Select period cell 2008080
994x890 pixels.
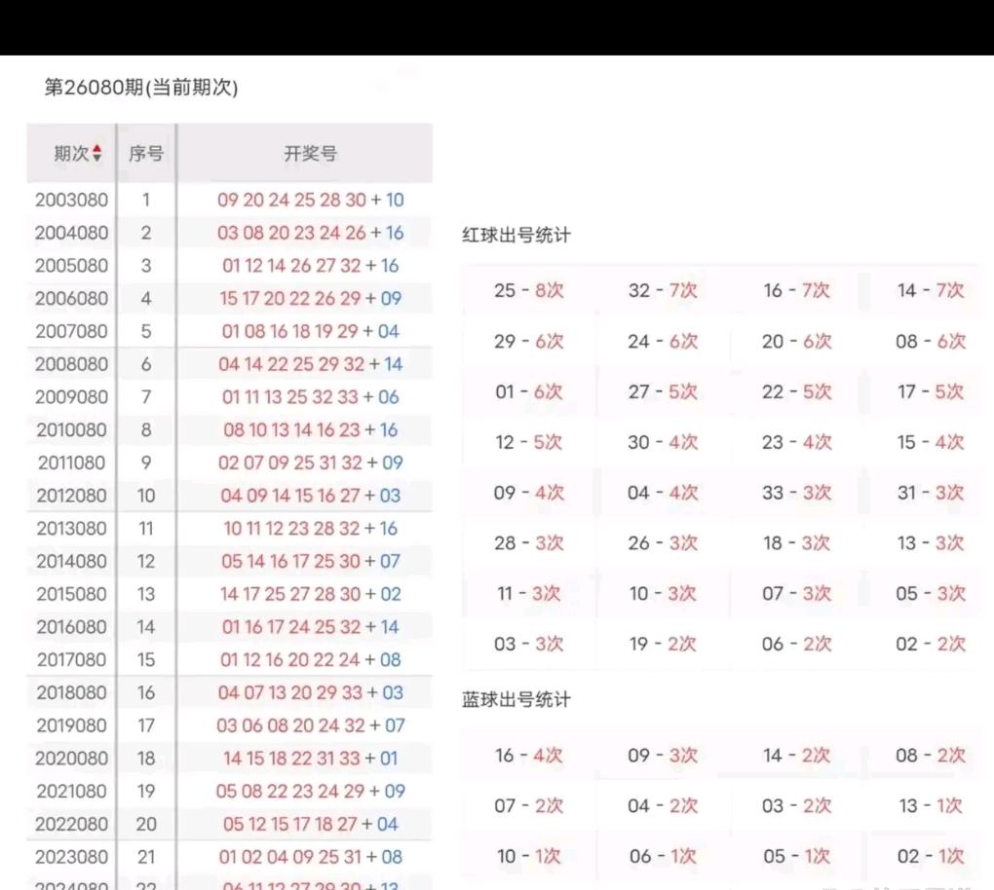(x=72, y=364)
